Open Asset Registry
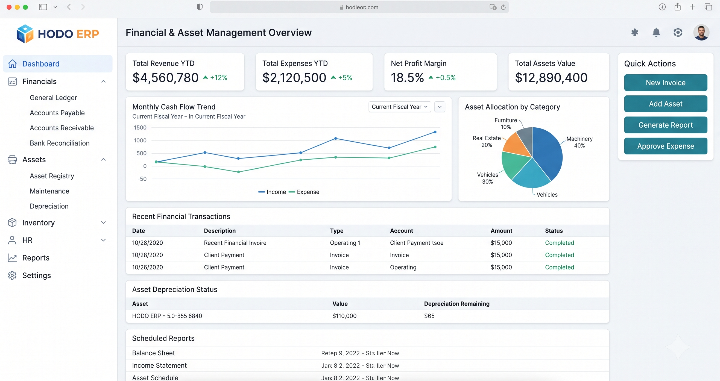 click(x=52, y=176)
